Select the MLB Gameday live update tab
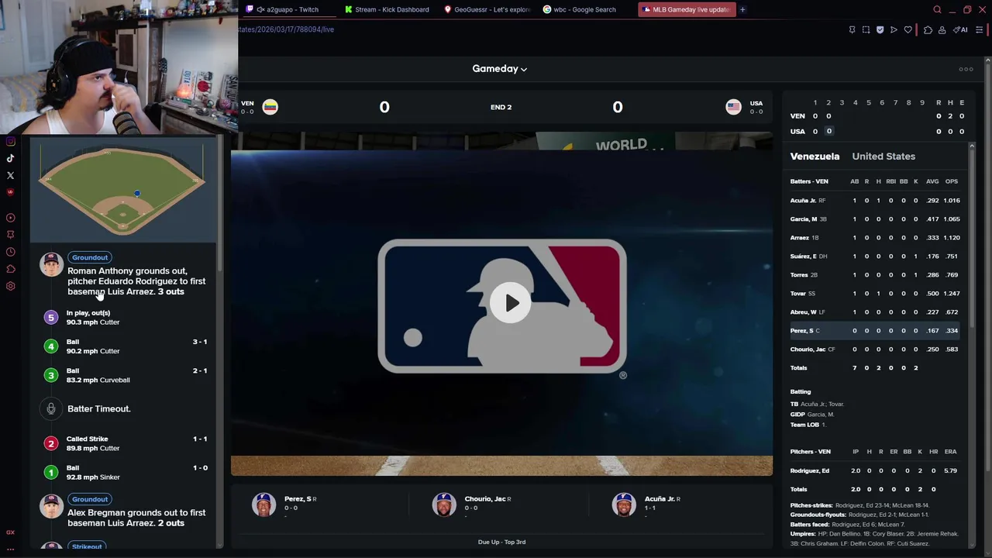 [x=686, y=9]
